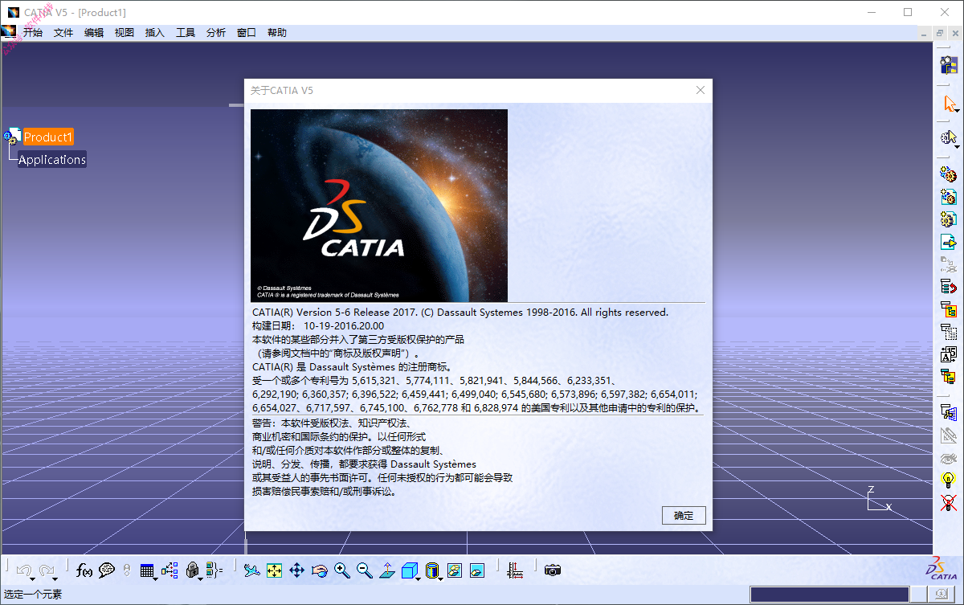Open the Design Table grid icon
This screenshot has height=605, width=964.
pos(146,570)
